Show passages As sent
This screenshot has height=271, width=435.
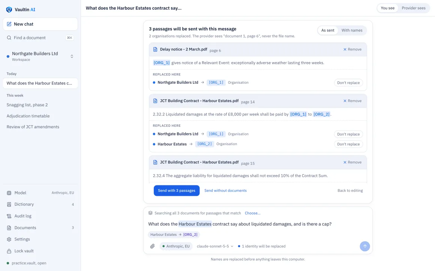tap(328, 30)
